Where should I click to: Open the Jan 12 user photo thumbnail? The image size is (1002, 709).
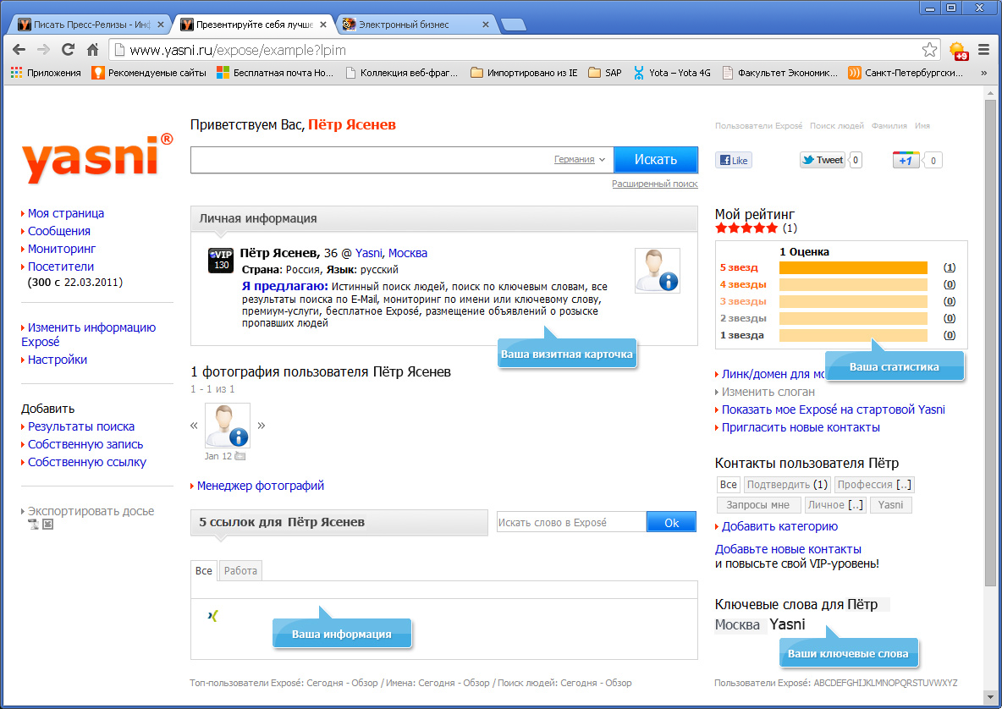[x=228, y=426]
